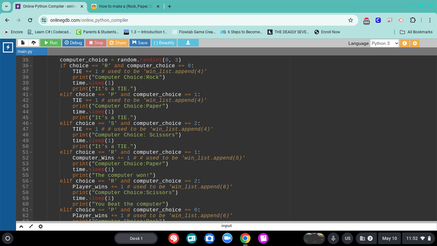Open the Adblock extension showing 444
Screen dimensions: 437x246
367,21
